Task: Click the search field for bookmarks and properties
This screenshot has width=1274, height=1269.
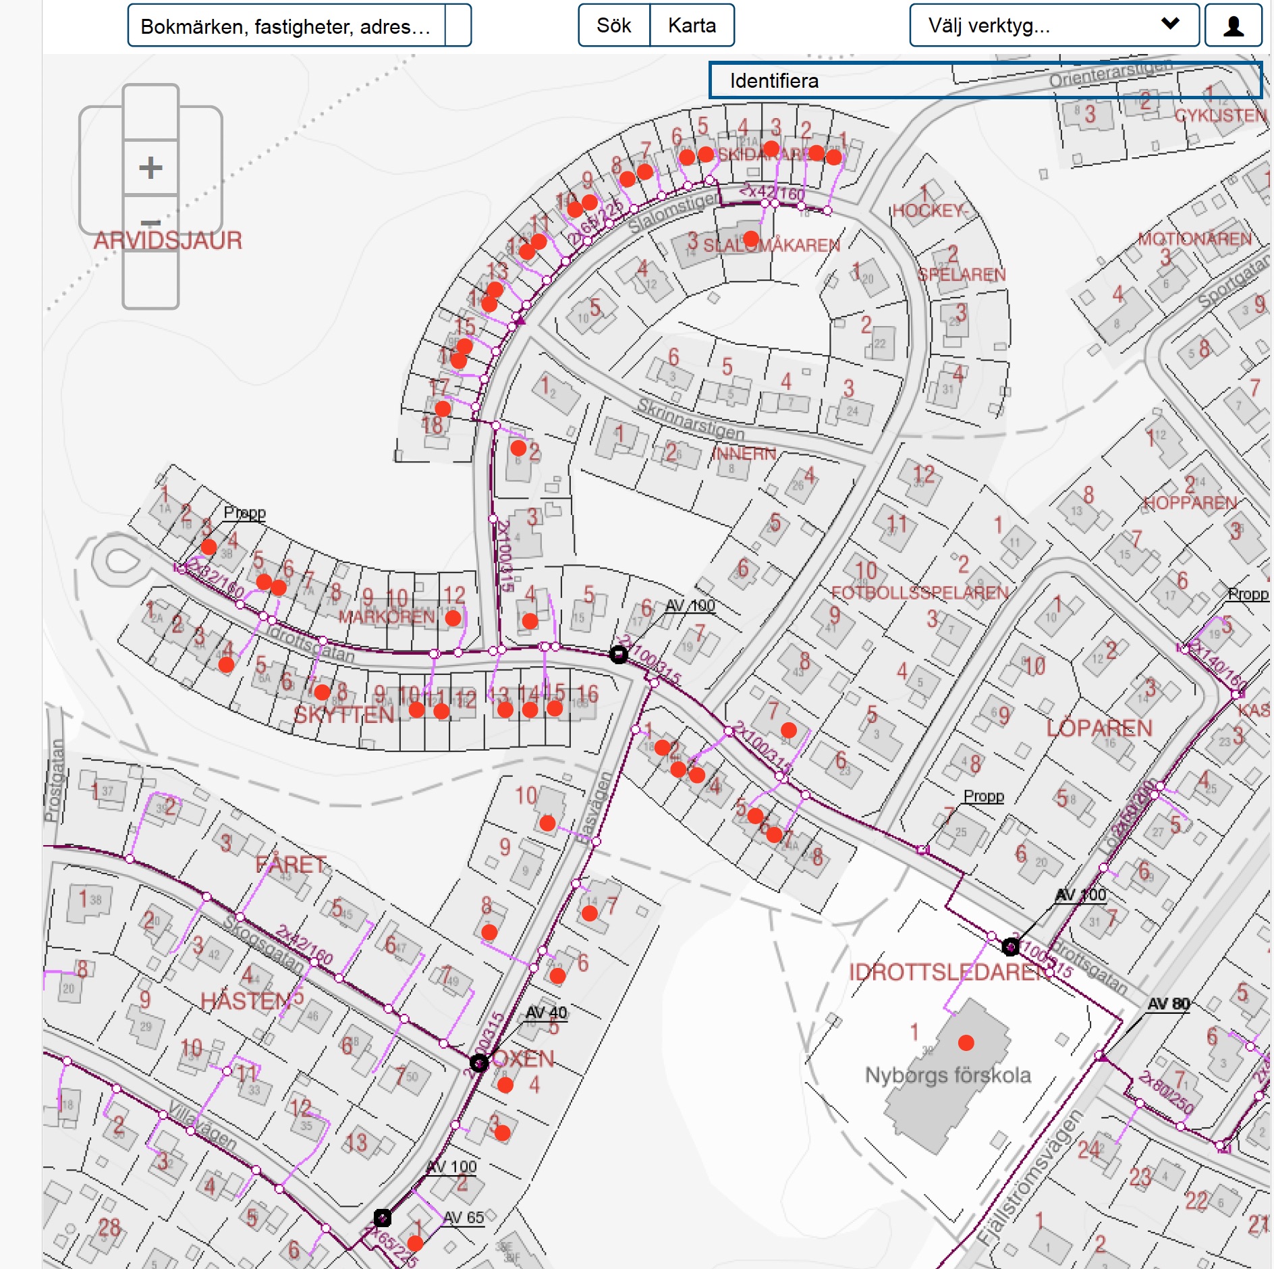Action: click(x=286, y=26)
